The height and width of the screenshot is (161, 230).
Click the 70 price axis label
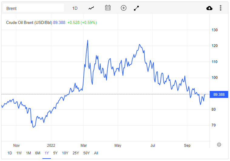tap(214, 125)
